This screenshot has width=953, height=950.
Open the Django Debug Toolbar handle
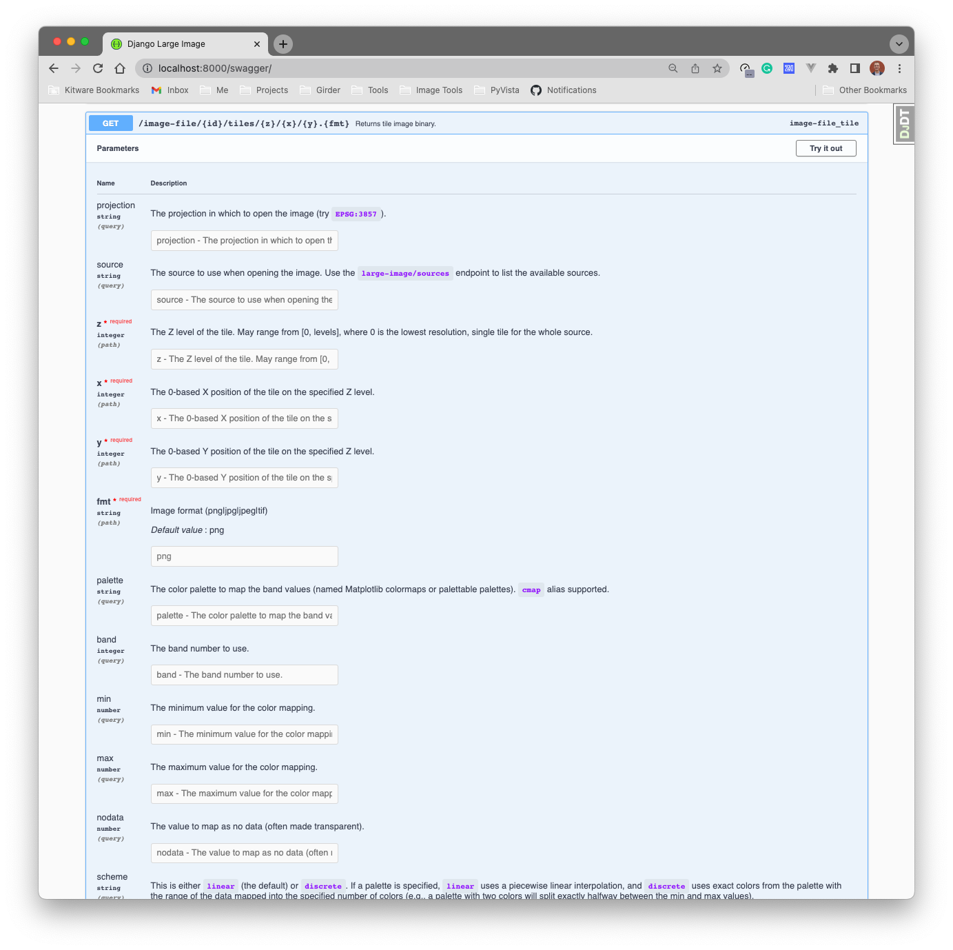pos(904,124)
